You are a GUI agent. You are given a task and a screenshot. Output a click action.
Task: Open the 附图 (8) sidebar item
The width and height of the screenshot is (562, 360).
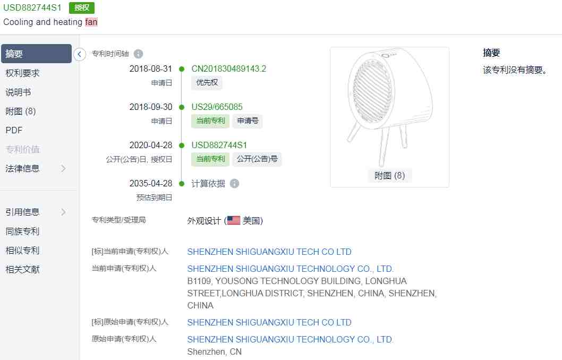[x=20, y=112]
